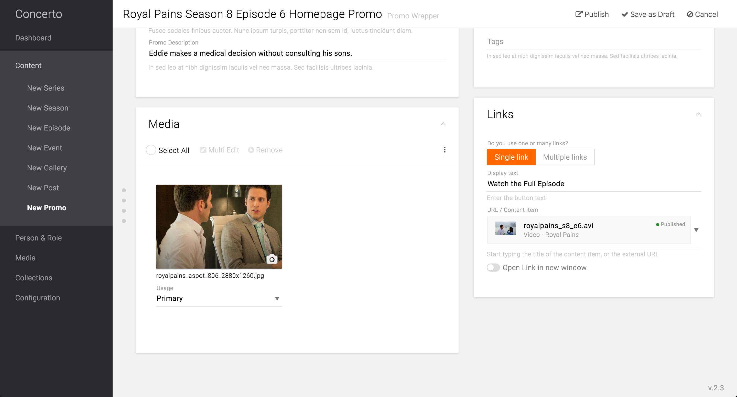Click the camera icon on the media image

[272, 259]
